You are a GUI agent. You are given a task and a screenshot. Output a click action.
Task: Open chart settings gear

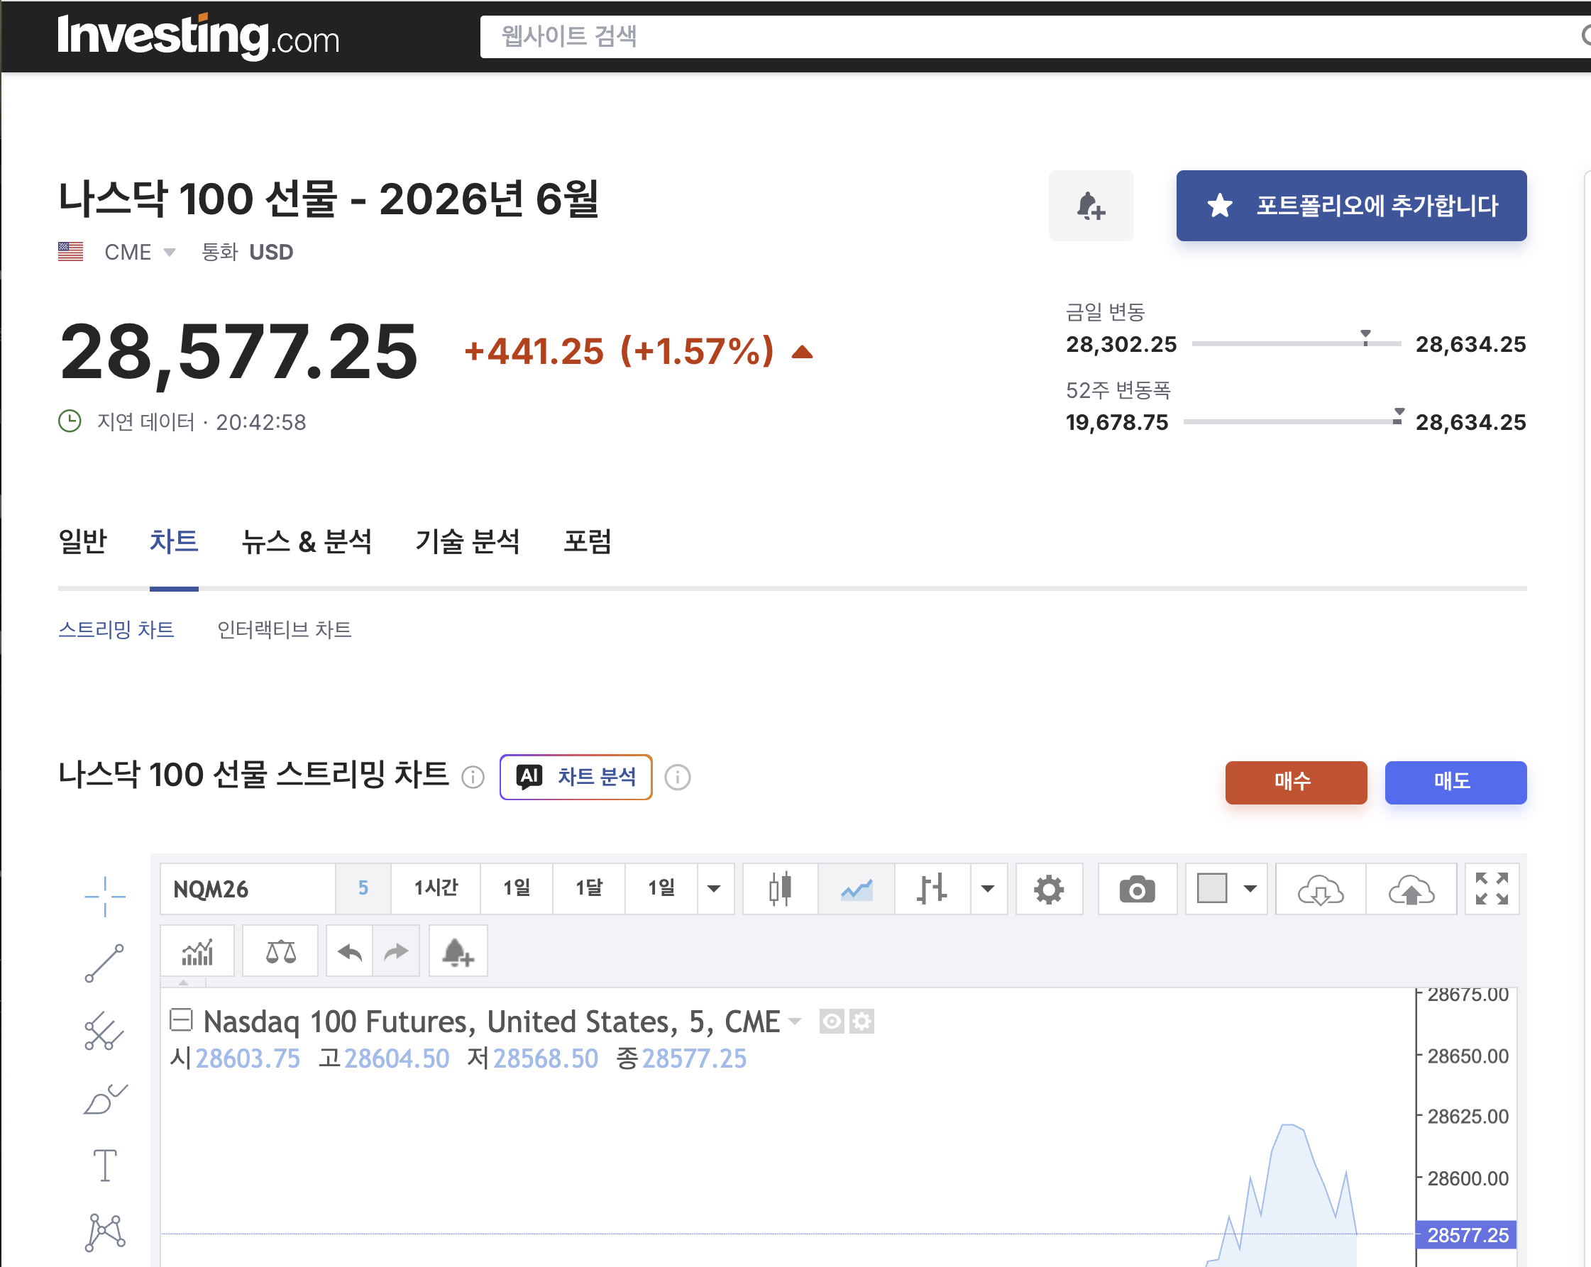1049,888
